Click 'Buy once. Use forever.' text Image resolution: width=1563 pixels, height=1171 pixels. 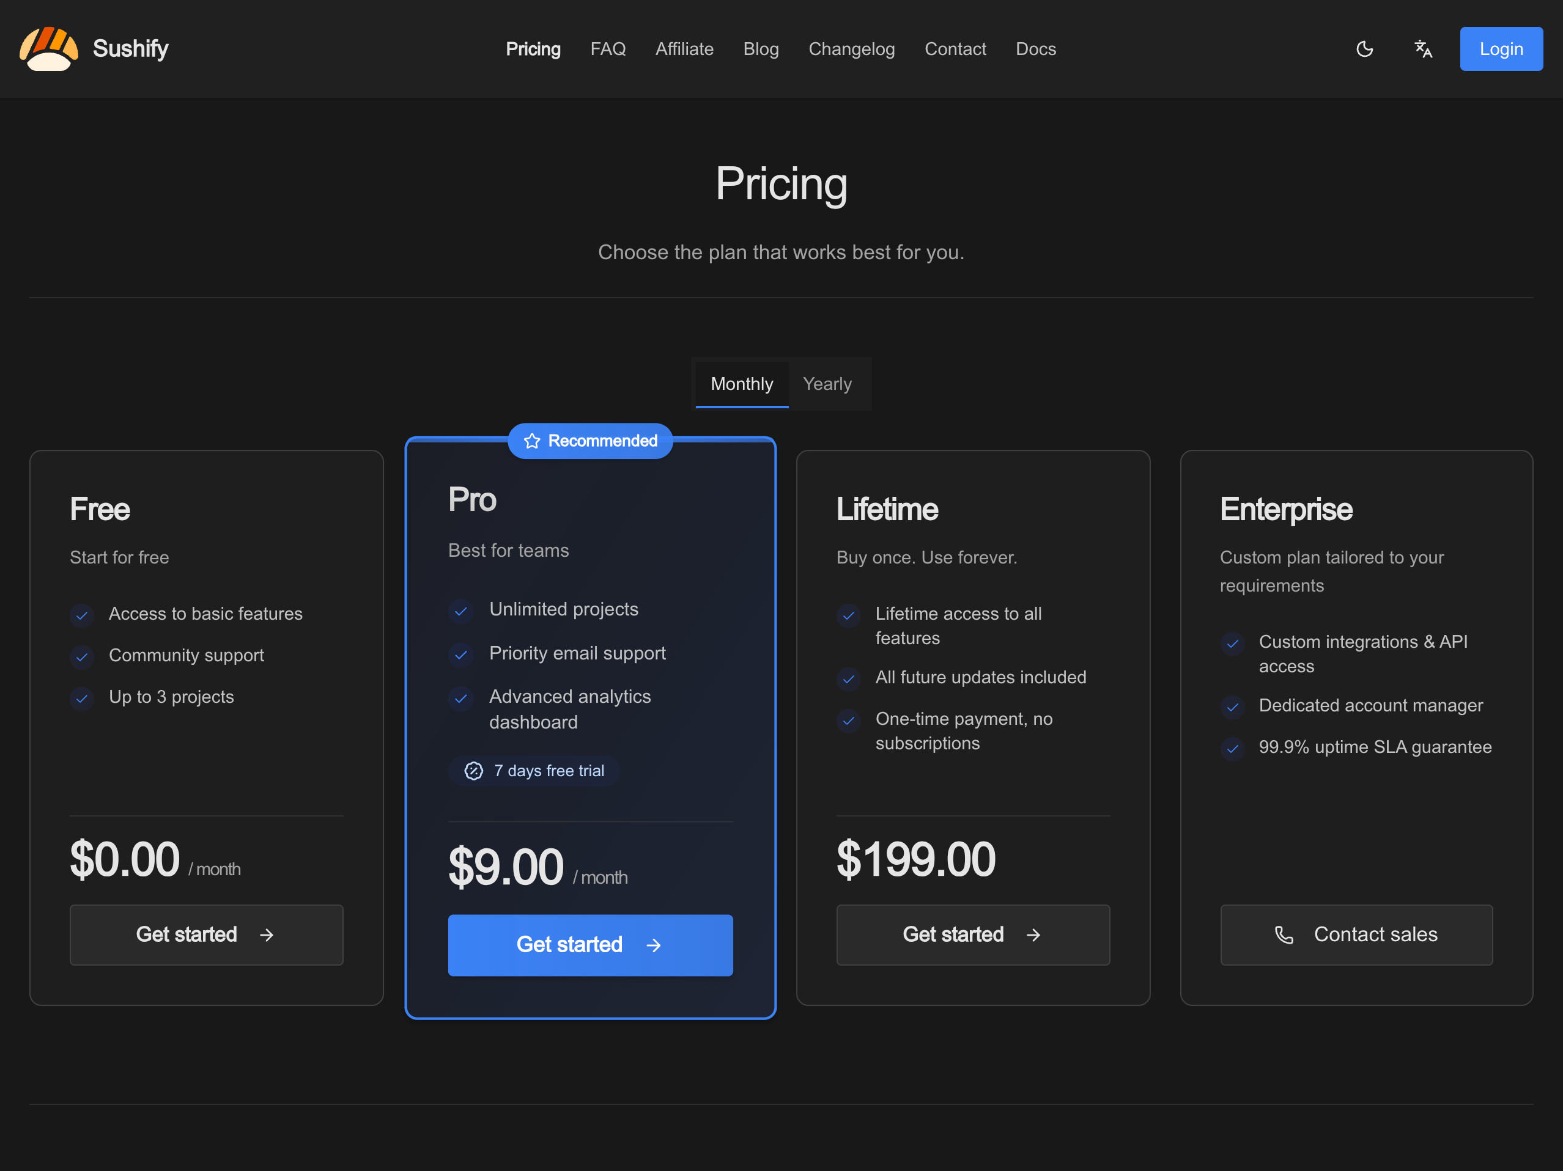926,557
